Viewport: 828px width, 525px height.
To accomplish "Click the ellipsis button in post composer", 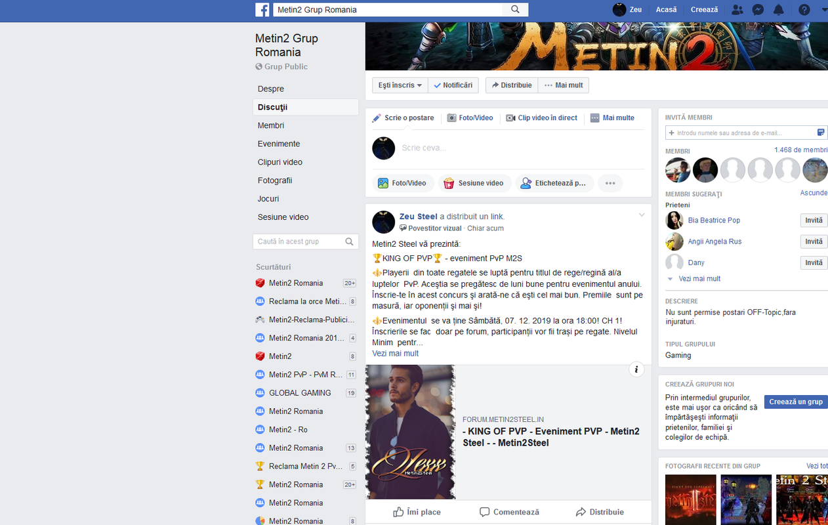I will tap(610, 183).
